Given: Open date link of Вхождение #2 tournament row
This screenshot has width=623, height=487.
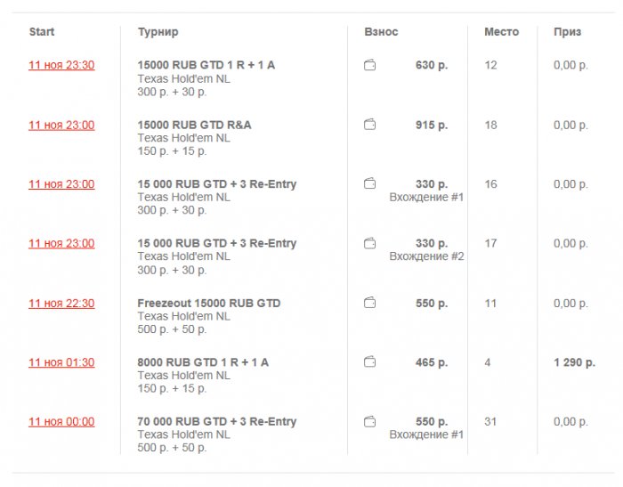Looking at the screenshot, I should 61,243.
